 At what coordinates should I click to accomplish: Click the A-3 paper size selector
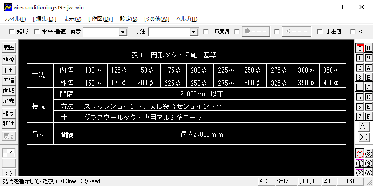(264, 181)
